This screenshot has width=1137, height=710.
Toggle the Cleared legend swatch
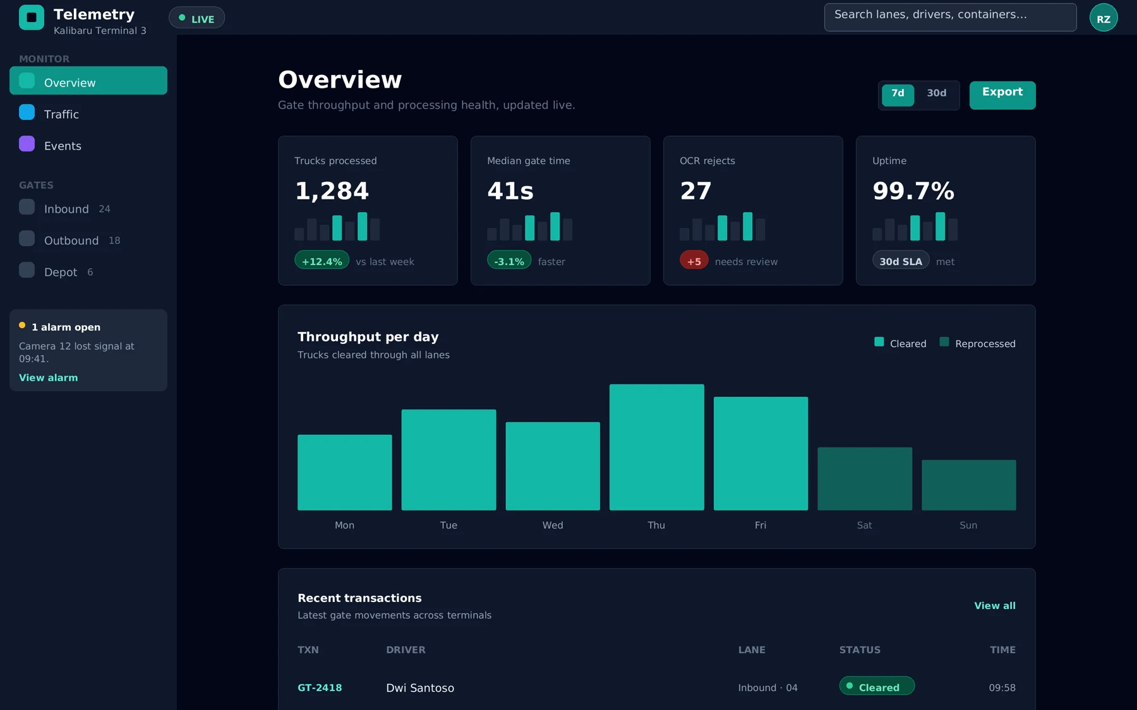coord(879,342)
